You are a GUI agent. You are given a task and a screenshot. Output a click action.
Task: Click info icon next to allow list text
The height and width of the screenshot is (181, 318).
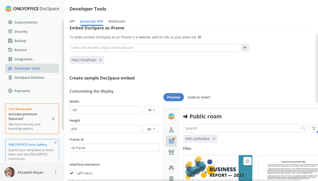click(x=200, y=37)
